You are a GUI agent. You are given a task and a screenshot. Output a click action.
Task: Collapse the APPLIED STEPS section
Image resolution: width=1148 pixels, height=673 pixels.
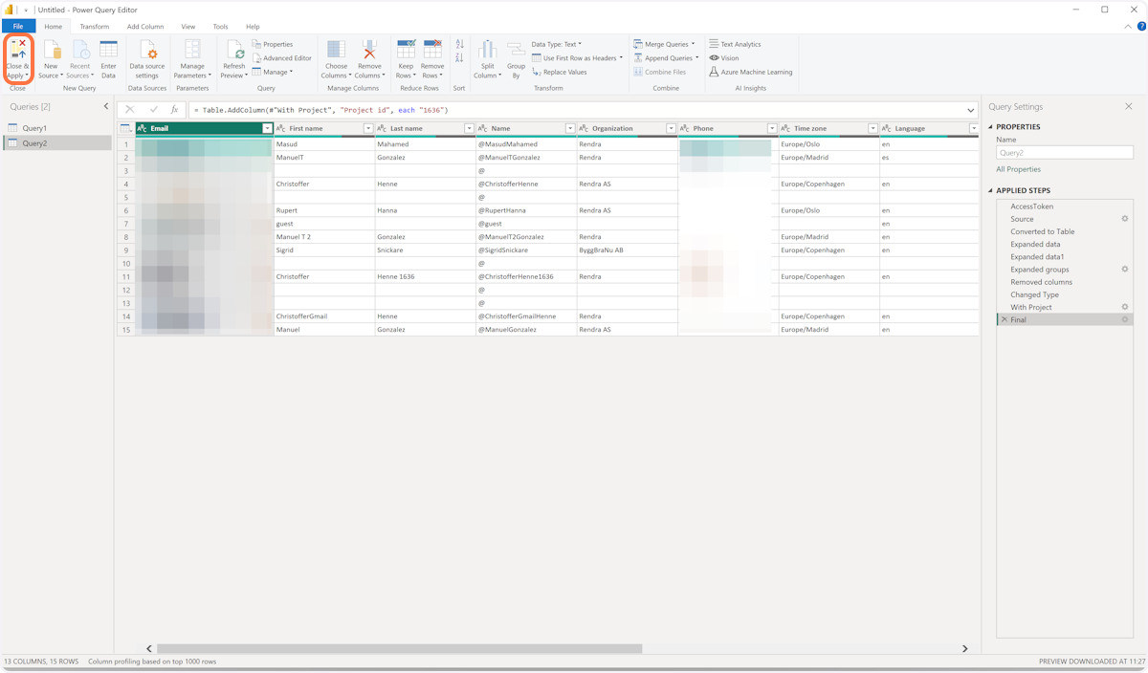(x=991, y=190)
